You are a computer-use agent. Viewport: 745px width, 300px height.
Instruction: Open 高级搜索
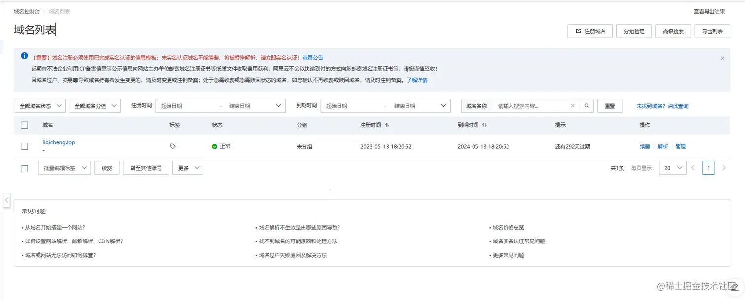(x=673, y=31)
